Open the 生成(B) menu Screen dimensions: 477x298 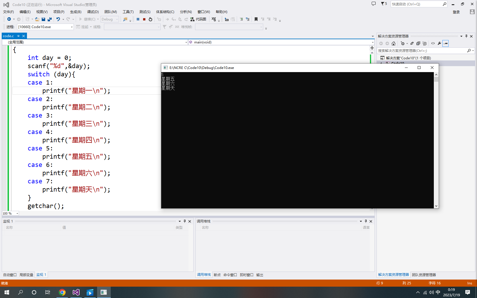(x=76, y=12)
